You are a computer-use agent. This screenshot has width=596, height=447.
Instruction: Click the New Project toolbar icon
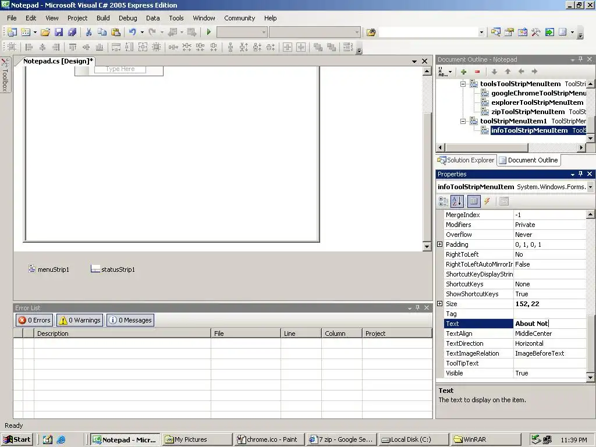12,33
